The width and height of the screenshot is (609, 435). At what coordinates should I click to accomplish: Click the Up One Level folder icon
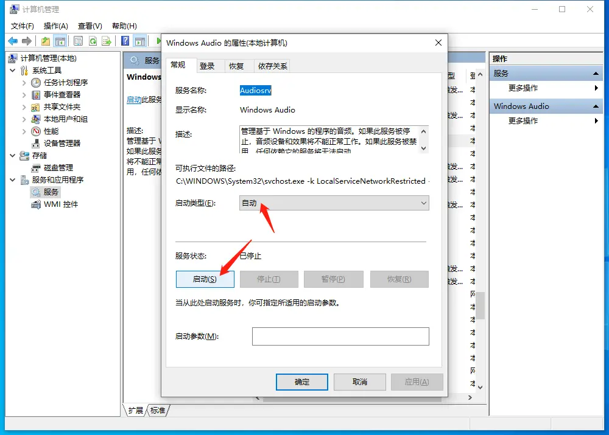point(46,41)
